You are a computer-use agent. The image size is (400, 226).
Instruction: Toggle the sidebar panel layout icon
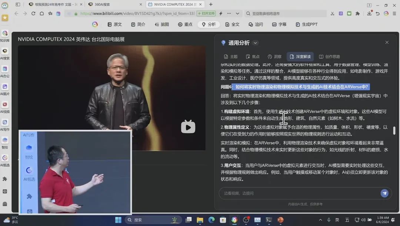(18, 4)
